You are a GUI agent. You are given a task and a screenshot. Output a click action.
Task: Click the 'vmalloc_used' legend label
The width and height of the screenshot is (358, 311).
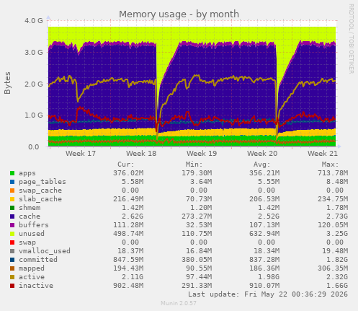pyautogui.click(x=45, y=251)
